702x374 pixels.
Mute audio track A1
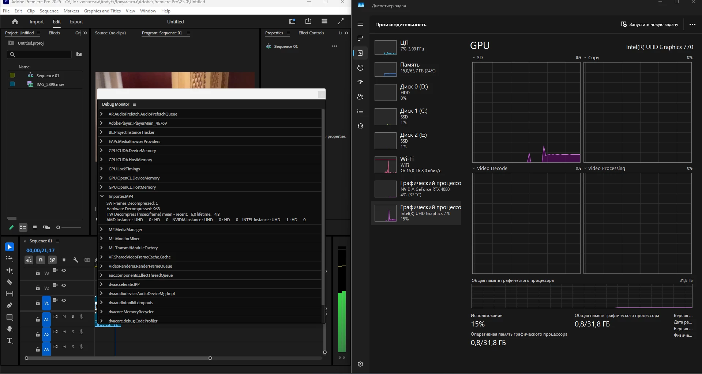click(x=64, y=317)
